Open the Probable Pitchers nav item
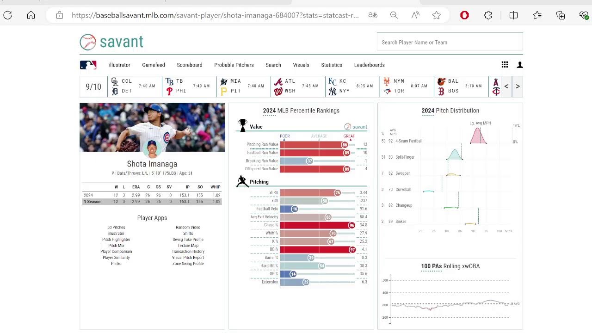The width and height of the screenshot is (592, 333). (234, 65)
